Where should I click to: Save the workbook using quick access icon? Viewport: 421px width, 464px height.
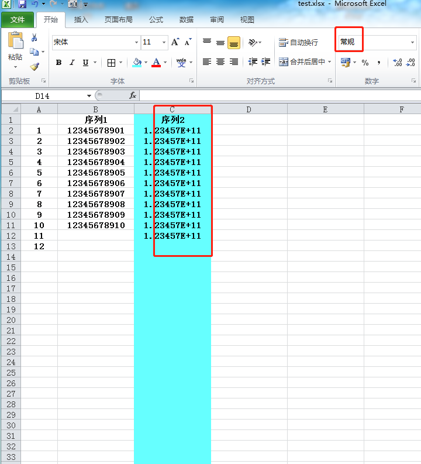point(22,4)
